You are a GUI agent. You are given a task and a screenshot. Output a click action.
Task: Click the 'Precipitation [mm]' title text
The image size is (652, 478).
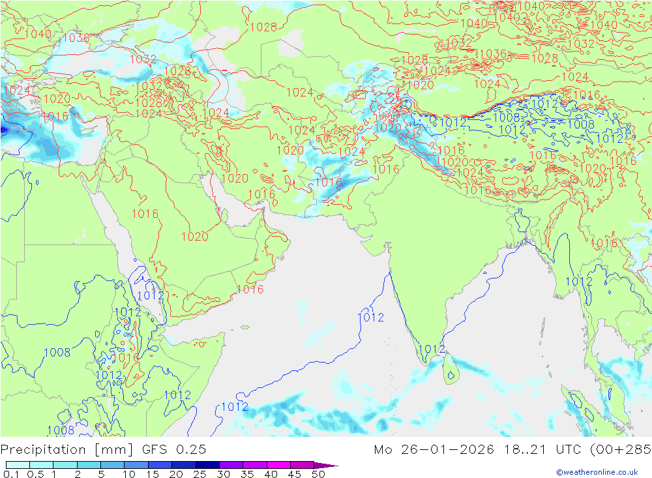click(x=67, y=450)
